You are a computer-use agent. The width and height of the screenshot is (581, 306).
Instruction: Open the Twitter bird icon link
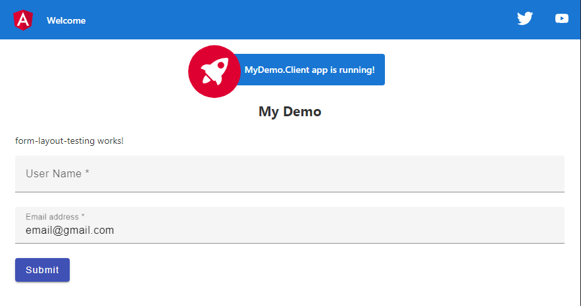pos(524,18)
